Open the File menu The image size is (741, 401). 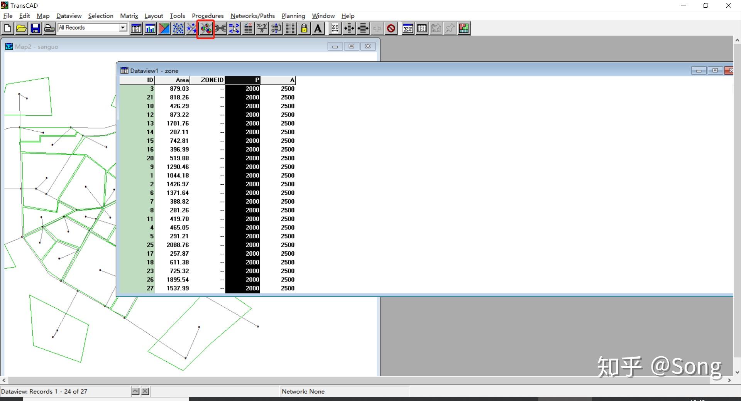point(8,16)
